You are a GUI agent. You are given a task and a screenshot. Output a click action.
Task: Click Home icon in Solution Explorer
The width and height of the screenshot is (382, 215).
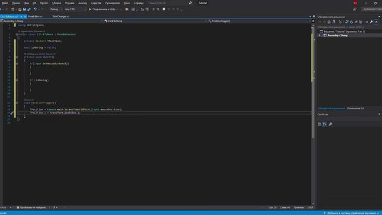tap(329, 22)
